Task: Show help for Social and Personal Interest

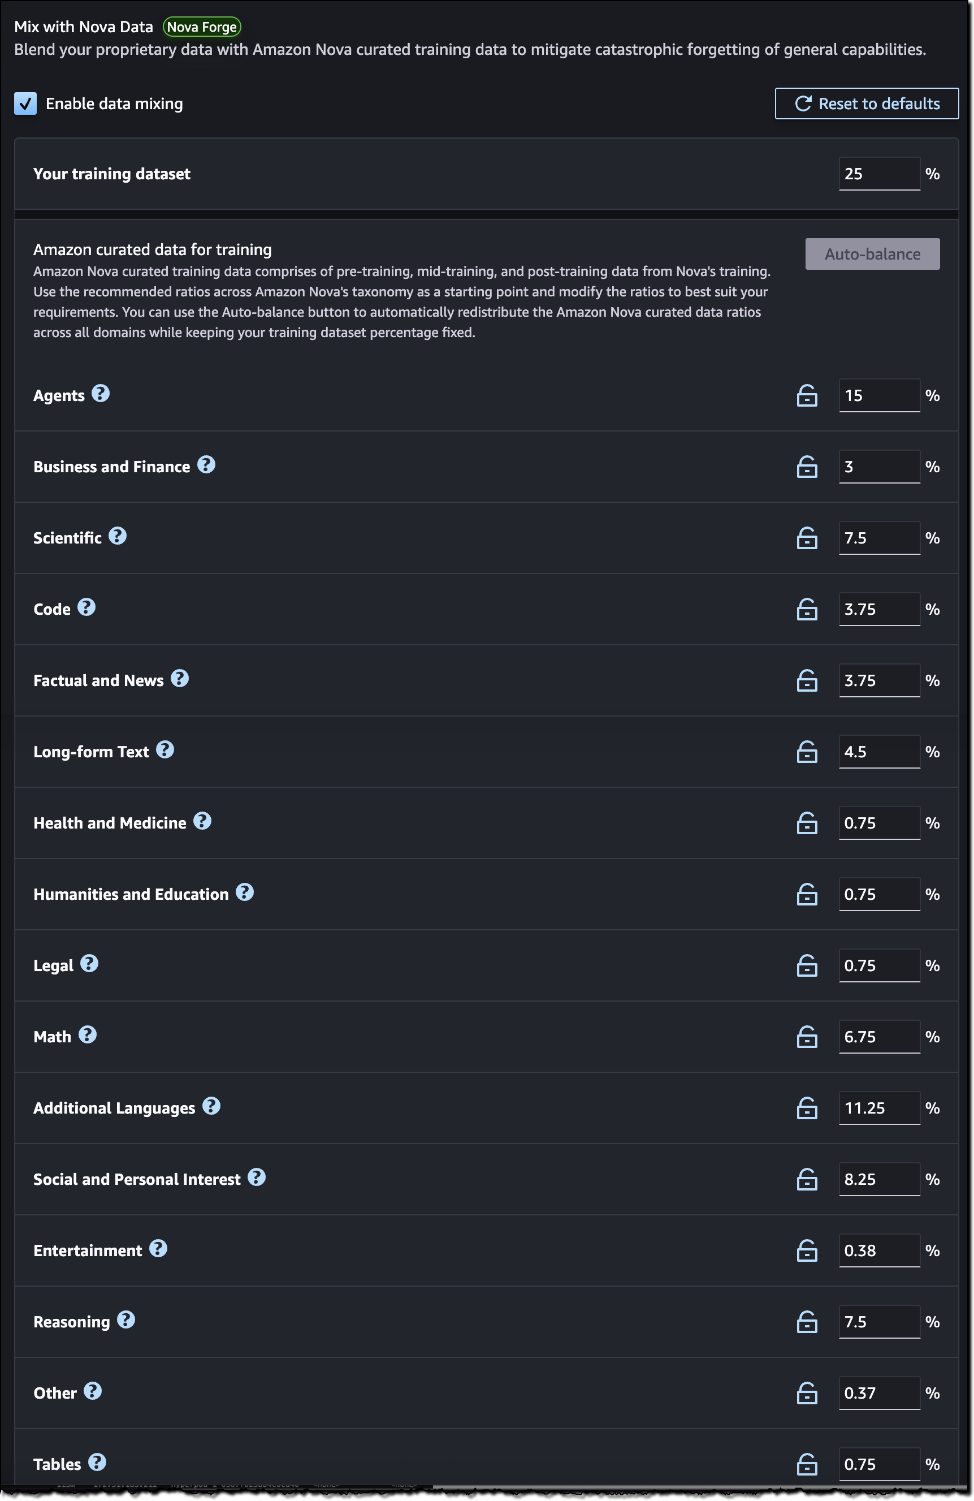Action: pyautogui.click(x=257, y=1177)
